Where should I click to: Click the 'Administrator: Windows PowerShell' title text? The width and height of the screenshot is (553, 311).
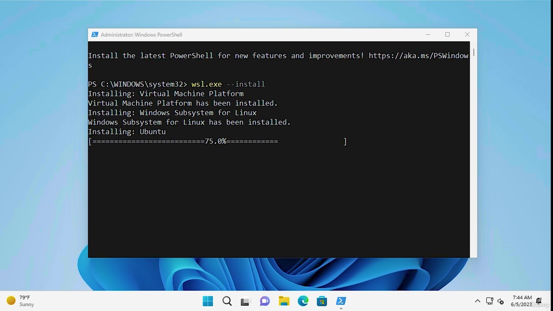click(141, 35)
